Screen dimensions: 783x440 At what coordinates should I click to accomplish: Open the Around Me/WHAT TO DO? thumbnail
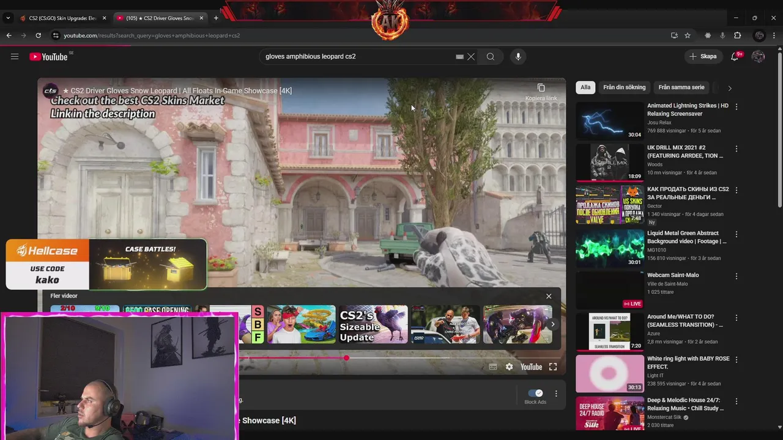[610, 331]
